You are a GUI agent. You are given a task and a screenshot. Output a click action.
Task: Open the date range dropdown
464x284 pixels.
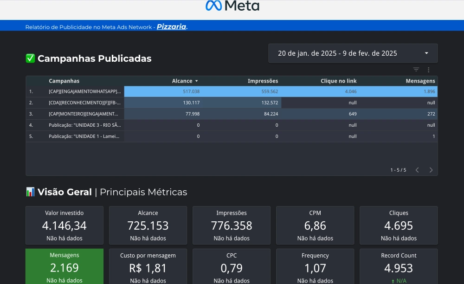353,53
